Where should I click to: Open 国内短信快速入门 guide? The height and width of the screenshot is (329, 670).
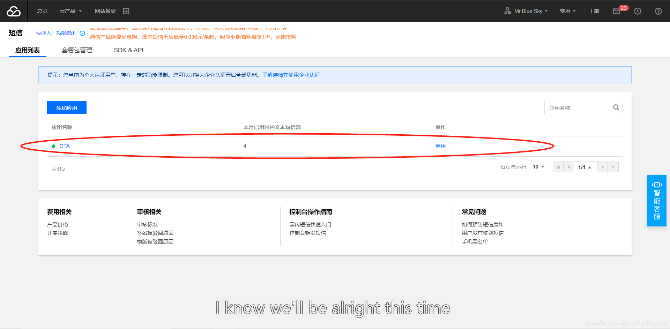(310, 225)
